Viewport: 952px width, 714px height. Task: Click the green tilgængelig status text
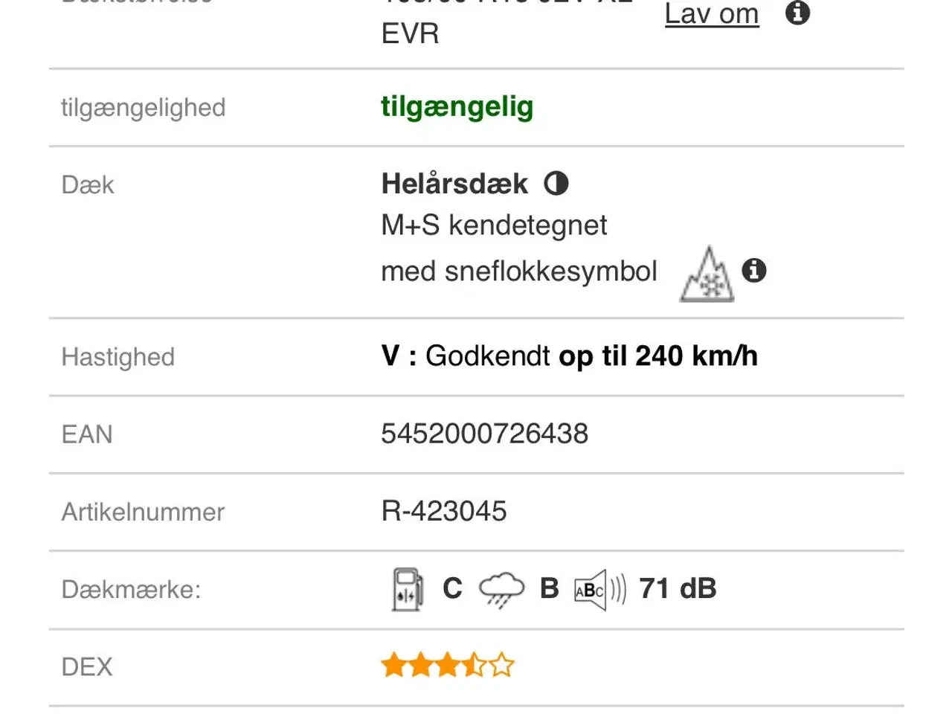pos(457,106)
